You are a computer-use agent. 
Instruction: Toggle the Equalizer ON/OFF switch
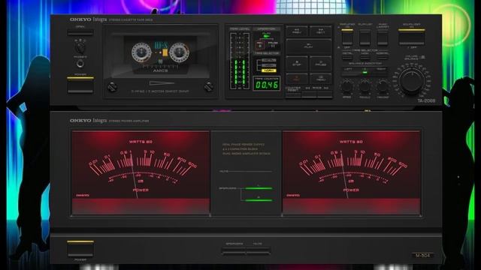click(x=412, y=37)
